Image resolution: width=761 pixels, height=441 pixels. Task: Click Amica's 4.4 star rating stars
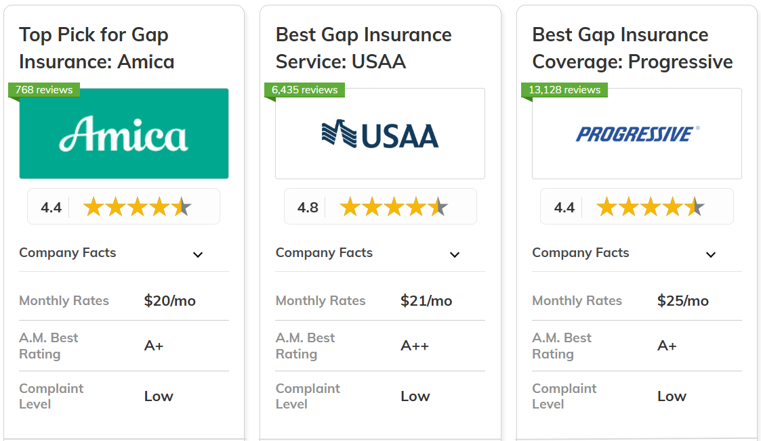pyautogui.click(x=138, y=207)
